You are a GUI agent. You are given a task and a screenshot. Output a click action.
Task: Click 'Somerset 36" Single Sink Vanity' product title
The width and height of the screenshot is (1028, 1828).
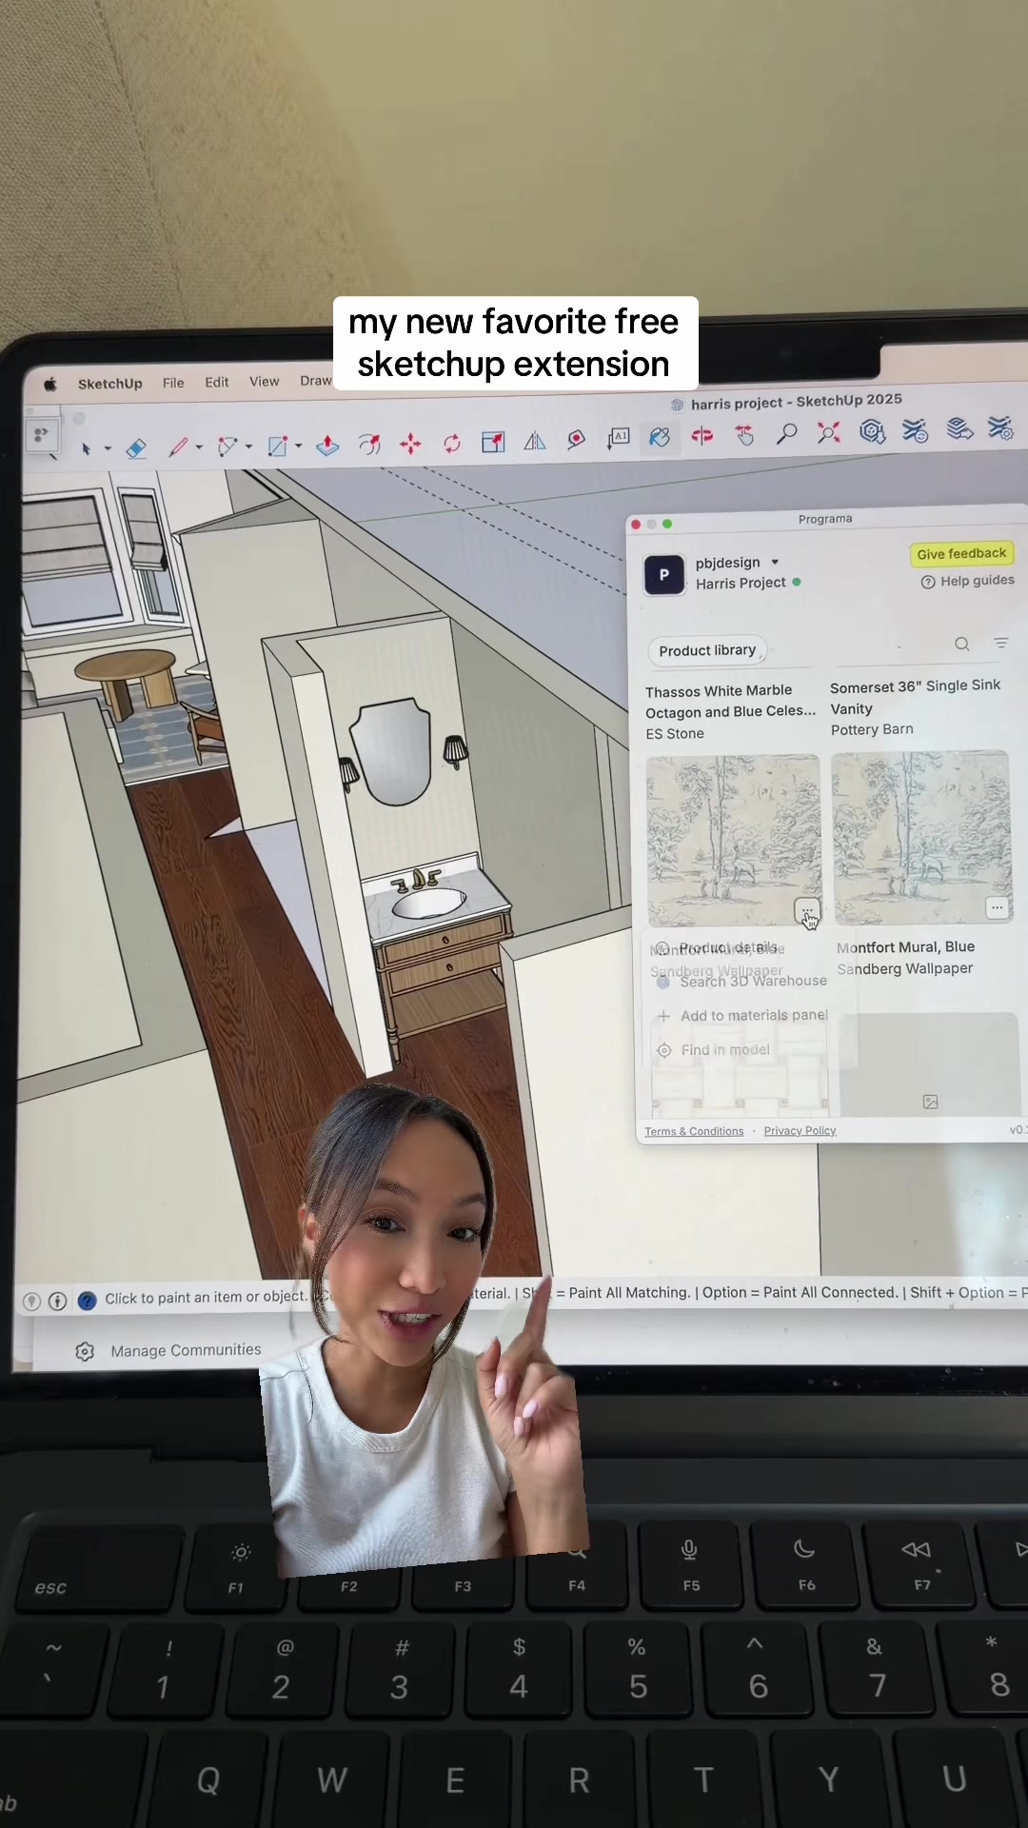[915, 698]
